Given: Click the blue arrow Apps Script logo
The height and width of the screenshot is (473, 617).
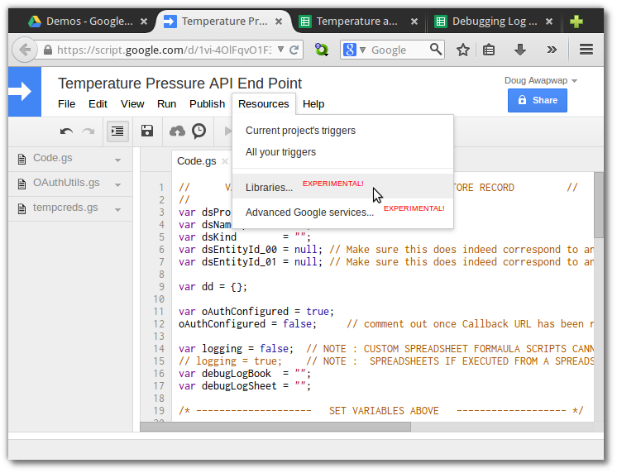Looking at the screenshot, I should point(24,92).
